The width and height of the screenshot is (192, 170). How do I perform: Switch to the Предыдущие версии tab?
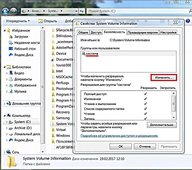(143, 32)
